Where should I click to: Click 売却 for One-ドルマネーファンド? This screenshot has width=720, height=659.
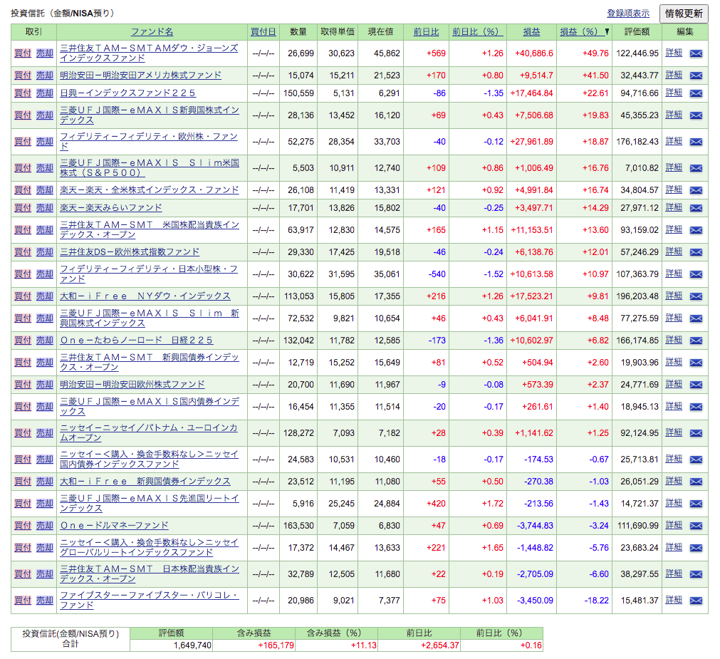pyautogui.click(x=45, y=525)
